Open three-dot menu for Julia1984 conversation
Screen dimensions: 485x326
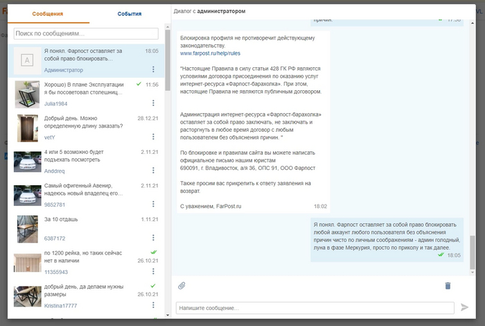tap(153, 103)
